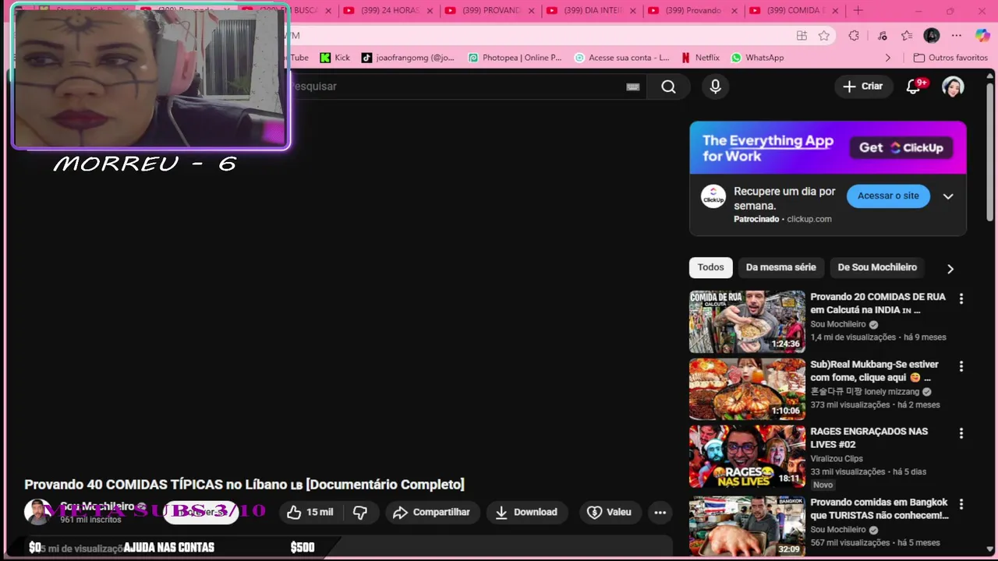Switch to PROVAND browser tab
The width and height of the screenshot is (998, 561).
tap(490, 11)
